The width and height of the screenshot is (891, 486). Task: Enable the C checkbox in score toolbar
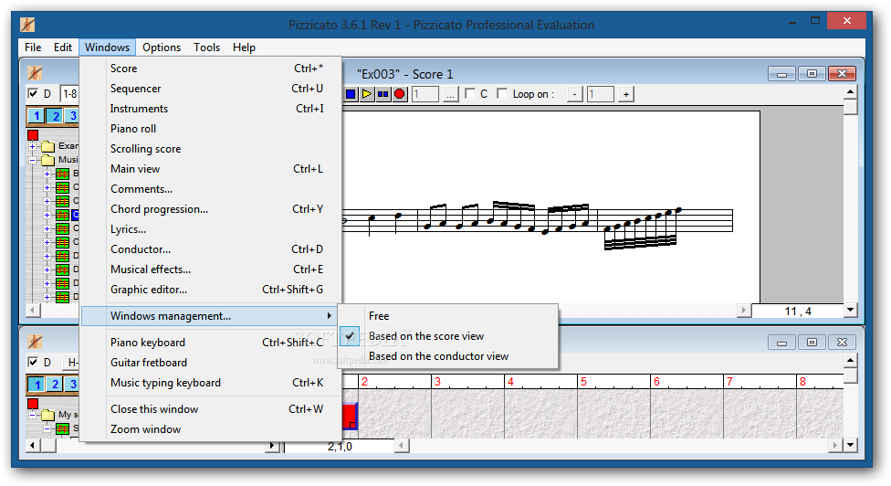point(470,94)
